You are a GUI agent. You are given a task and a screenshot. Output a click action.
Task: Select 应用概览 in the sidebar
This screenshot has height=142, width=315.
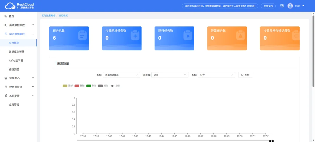[x=18, y=43]
